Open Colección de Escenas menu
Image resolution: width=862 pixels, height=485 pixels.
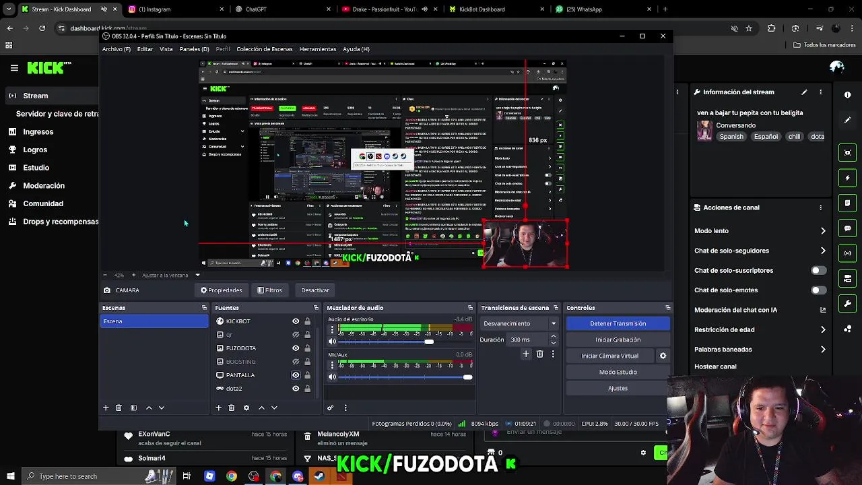tap(265, 49)
